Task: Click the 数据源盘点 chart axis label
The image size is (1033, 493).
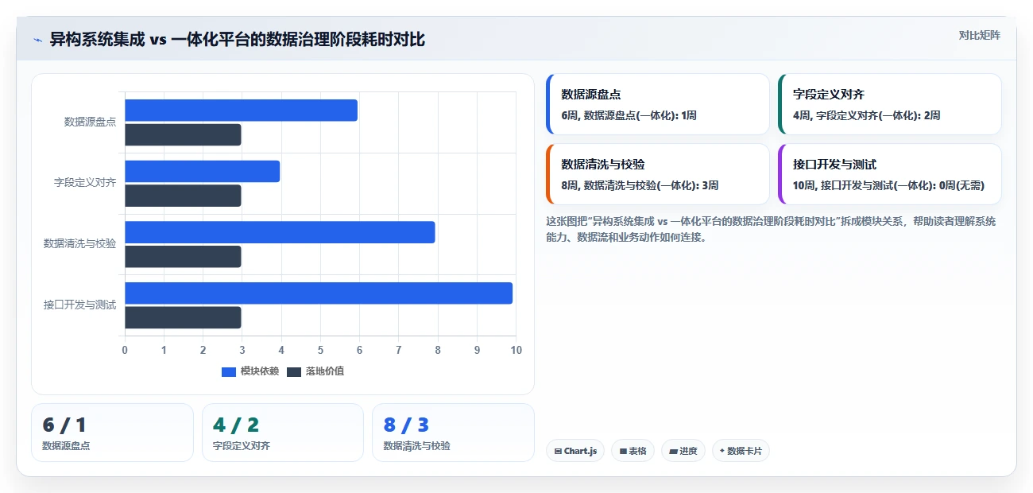Action: point(90,122)
